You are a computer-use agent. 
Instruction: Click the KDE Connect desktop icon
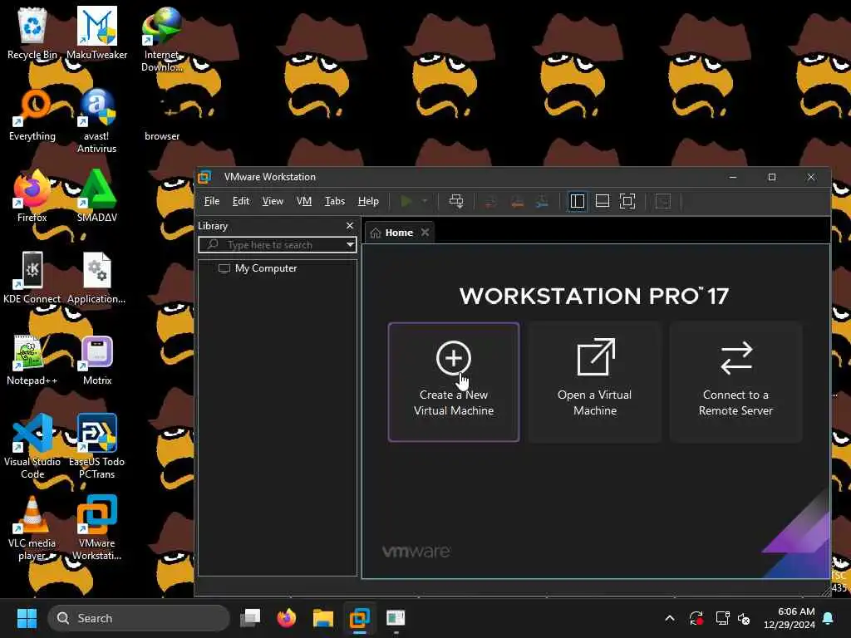pyautogui.click(x=32, y=277)
